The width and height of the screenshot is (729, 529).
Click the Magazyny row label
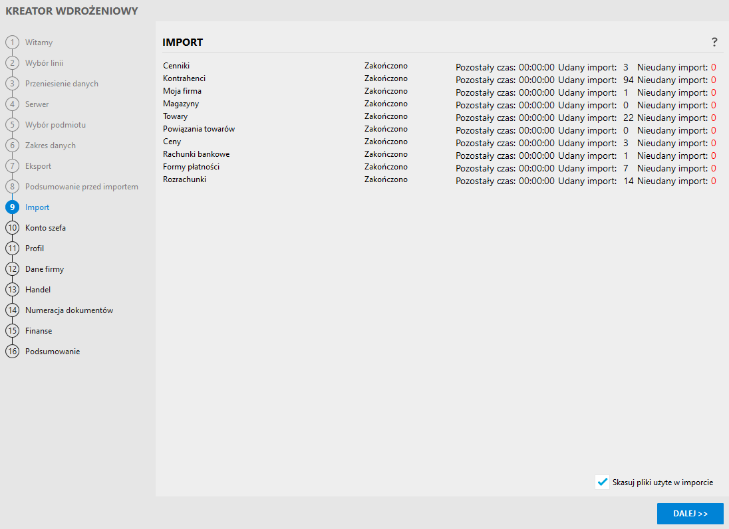click(181, 104)
